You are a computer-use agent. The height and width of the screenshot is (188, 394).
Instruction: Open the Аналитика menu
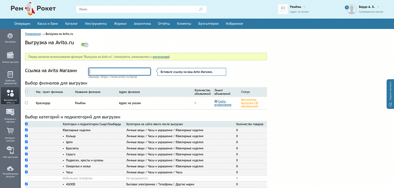click(142, 24)
